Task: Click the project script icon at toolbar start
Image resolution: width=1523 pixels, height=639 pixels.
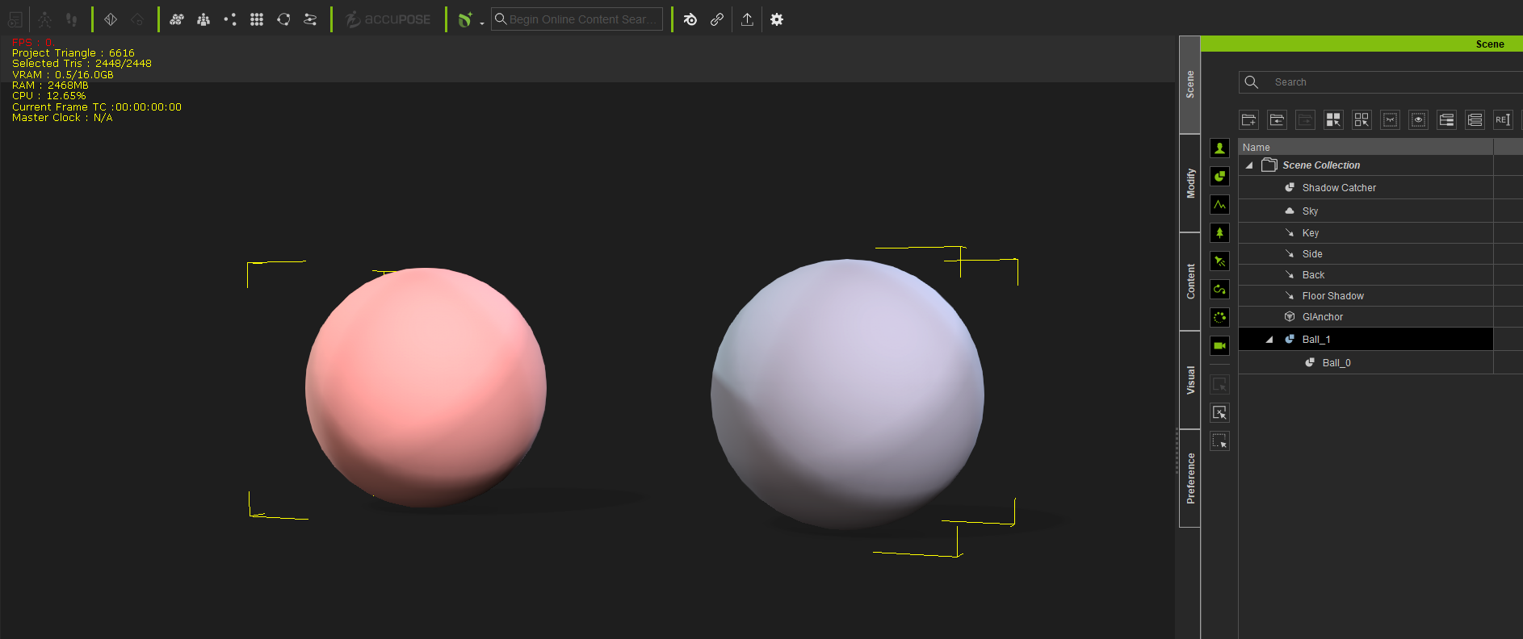Action: [x=15, y=19]
